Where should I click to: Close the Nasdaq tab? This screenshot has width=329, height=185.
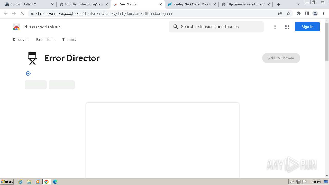coord(215,4)
